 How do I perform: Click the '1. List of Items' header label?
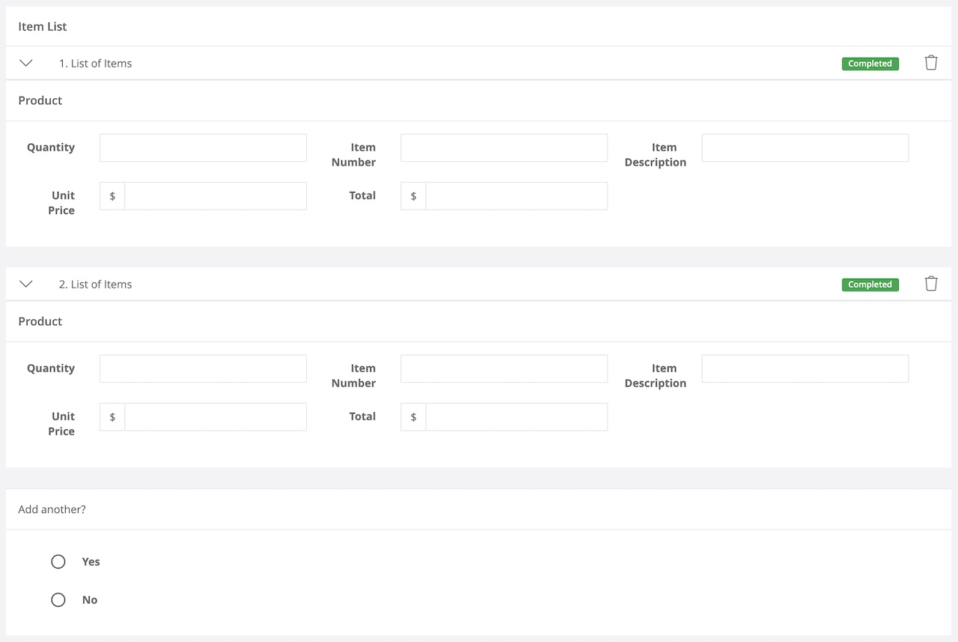[95, 63]
